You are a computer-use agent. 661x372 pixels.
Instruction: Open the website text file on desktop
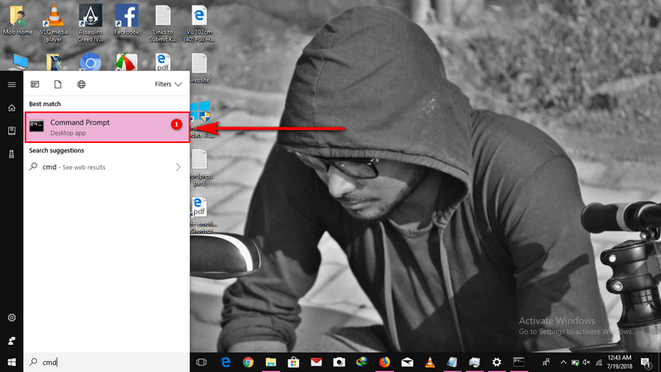(199, 68)
